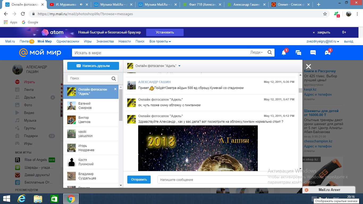Open Mail.ru Агент panel

pyautogui.click(x=329, y=190)
